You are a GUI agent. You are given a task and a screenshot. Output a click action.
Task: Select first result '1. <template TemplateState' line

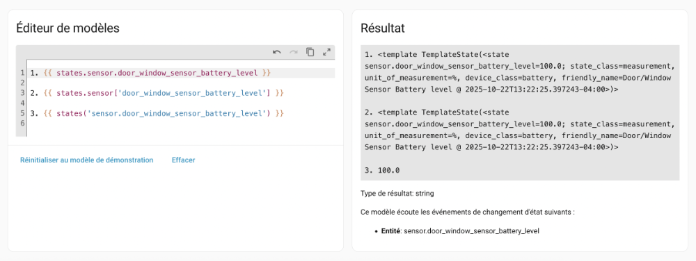pyautogui.click(x=437, y=56)
